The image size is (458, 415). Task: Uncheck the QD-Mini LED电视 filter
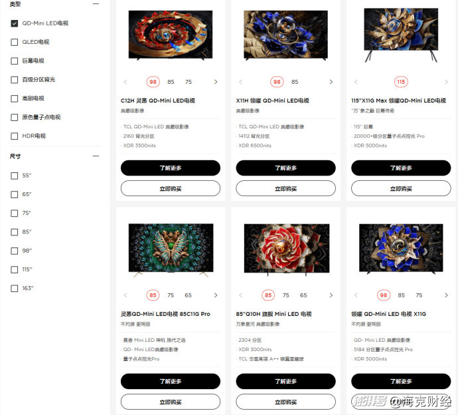[x=15, y=23]
